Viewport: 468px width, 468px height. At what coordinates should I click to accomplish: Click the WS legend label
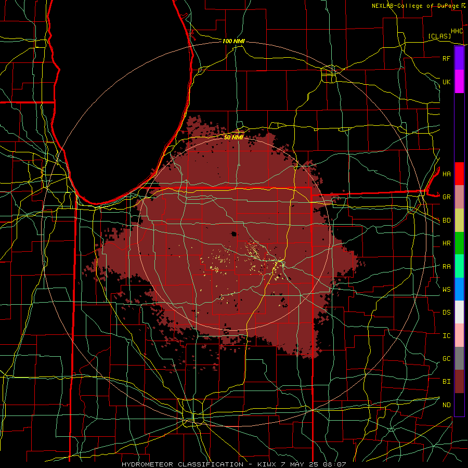(x=446, y=289)
